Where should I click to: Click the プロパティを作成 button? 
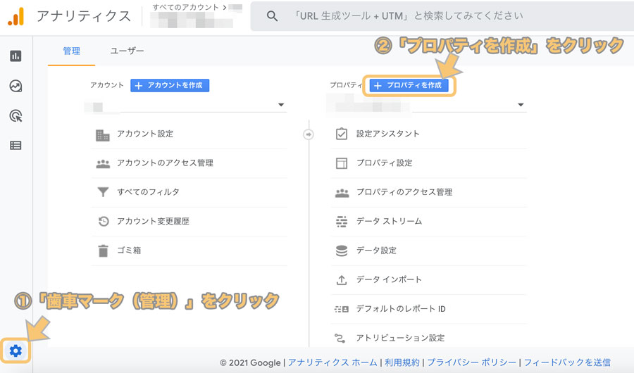click(409, 85)
